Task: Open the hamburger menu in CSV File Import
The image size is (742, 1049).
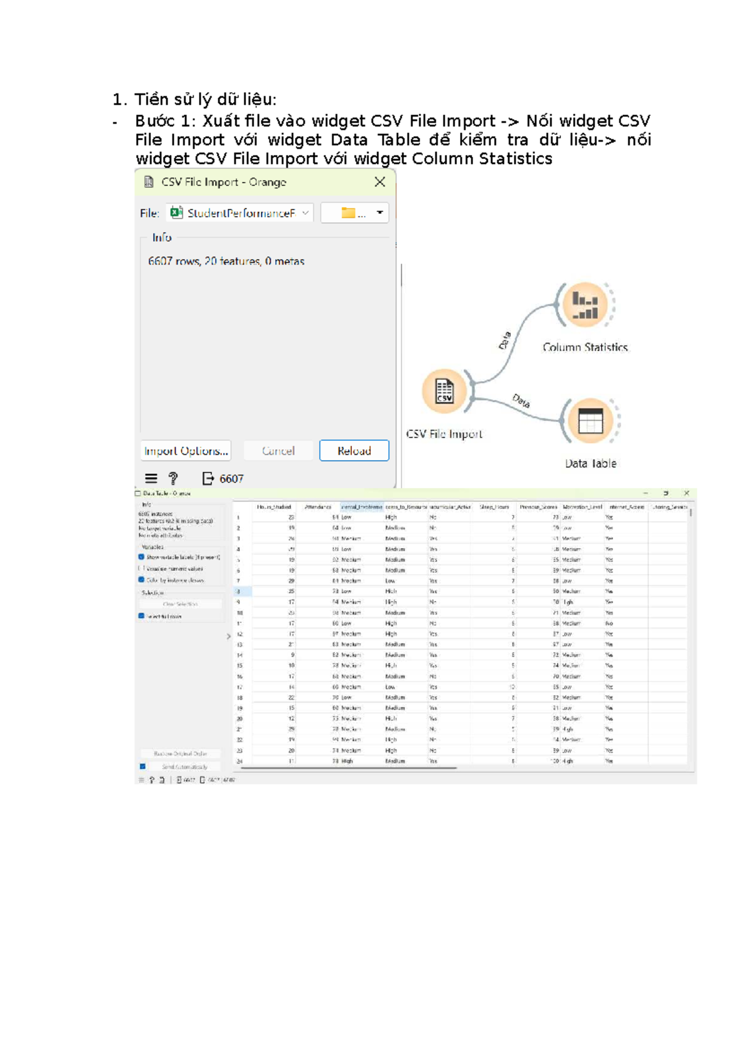Action: pyautogui.click(x=151, y=478)
